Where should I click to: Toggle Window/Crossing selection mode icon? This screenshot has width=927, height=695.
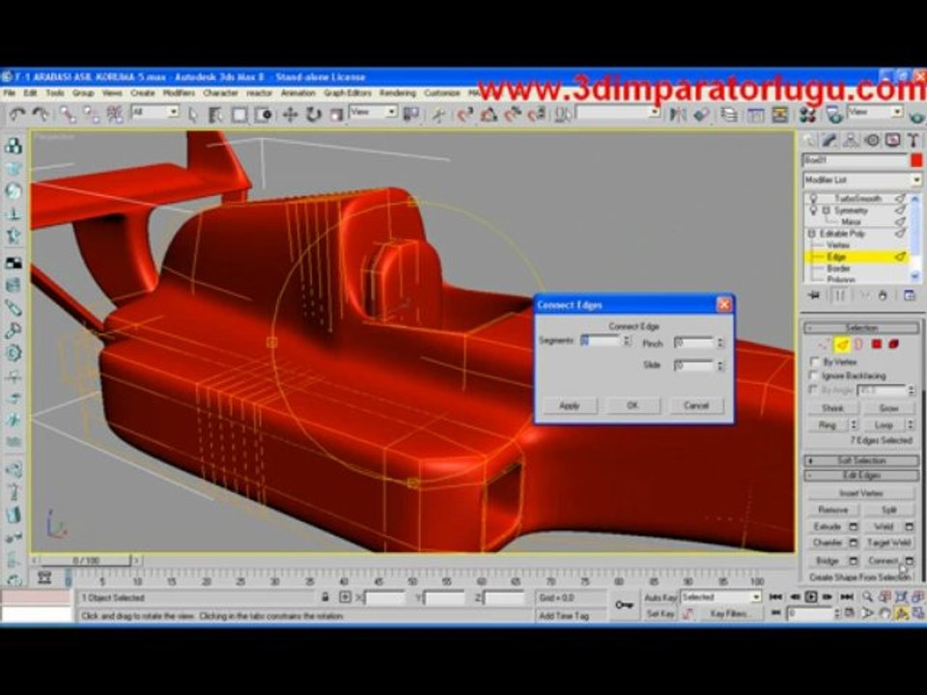point(263,114)
